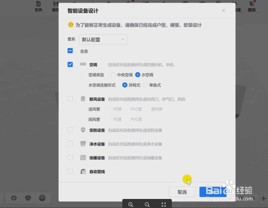Enable the 自动管线 checkbox
Viewport: 268px width, 208px height.
point(70,171)
